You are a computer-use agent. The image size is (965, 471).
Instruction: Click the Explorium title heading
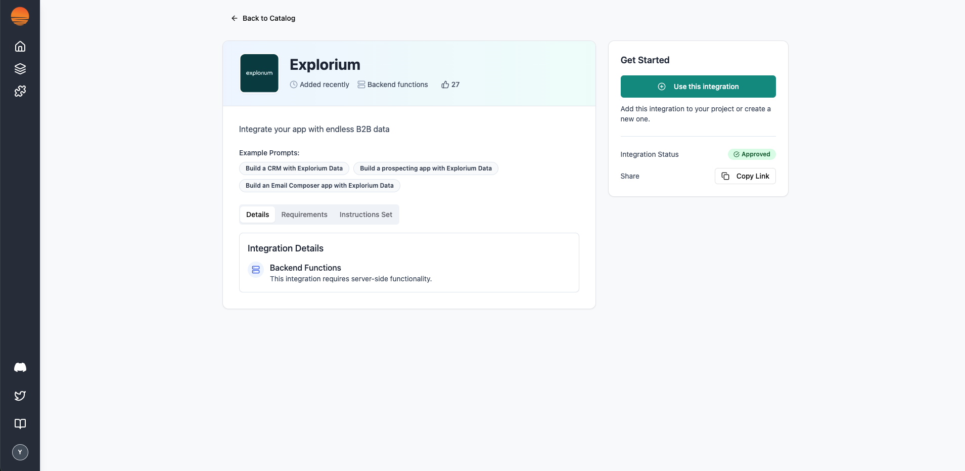click(325, 65)
